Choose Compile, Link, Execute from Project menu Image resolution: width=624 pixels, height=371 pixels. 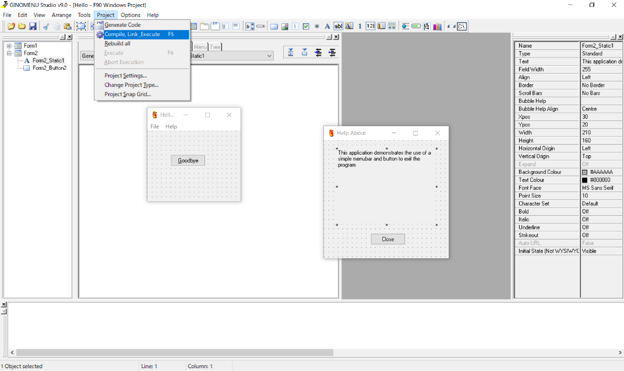coord(142,34)
